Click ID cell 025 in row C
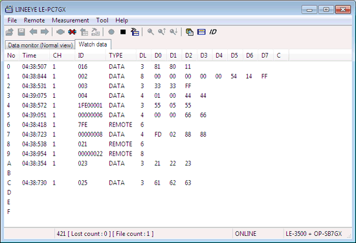The width and height of the screenshot is (356, 243). [x=83, y=183]
